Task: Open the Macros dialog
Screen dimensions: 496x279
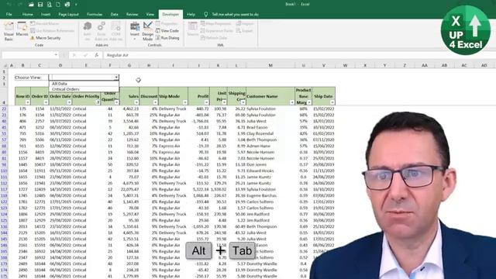Action: coord(22,29)
